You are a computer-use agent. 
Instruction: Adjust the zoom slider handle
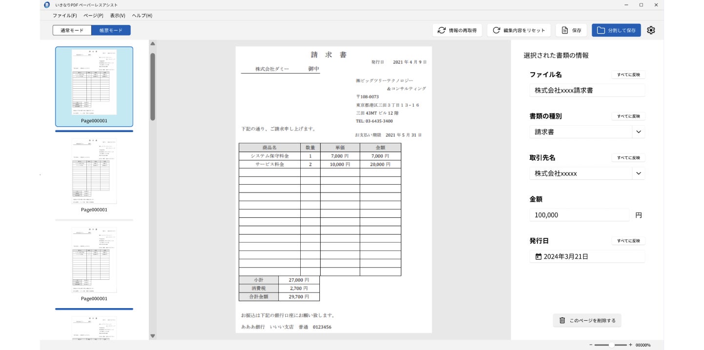pyautogui.click(x=611, y=345)
